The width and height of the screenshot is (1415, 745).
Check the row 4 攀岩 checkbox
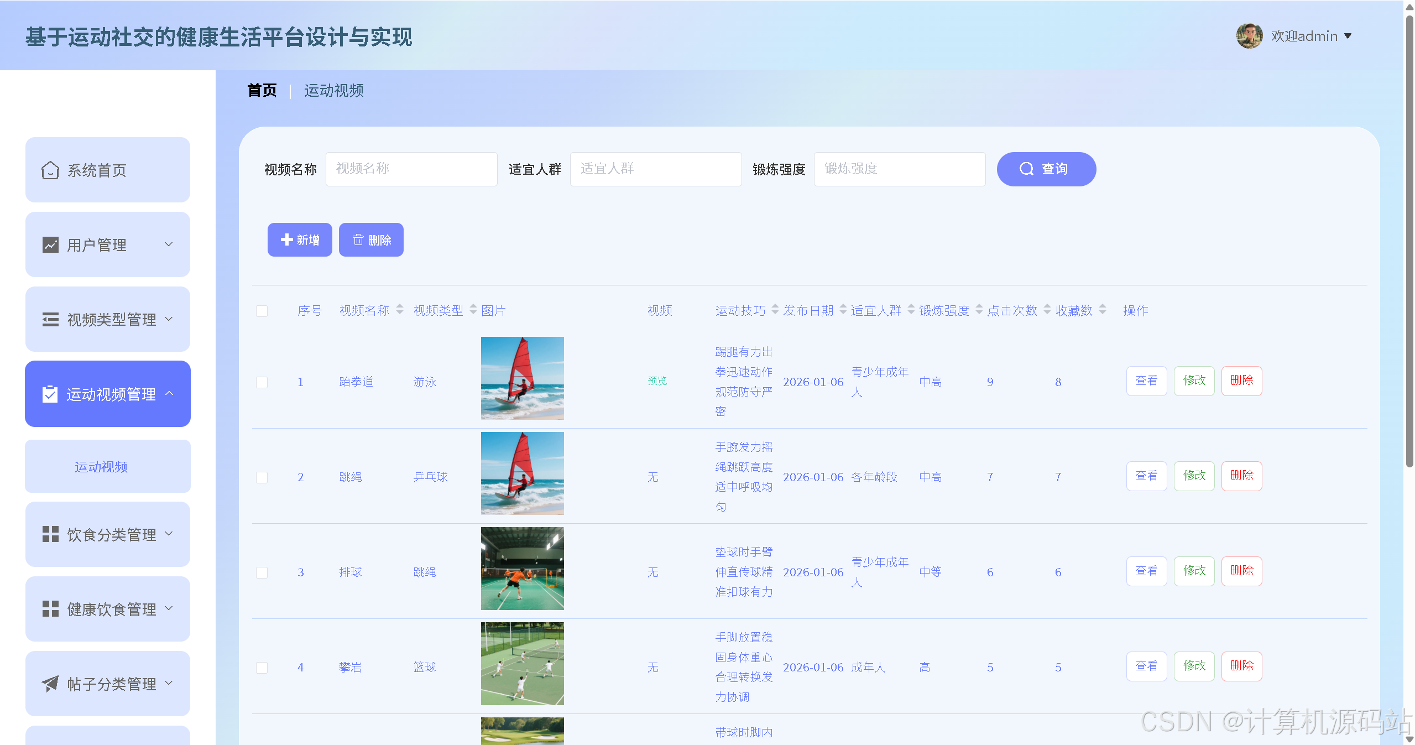262,668
